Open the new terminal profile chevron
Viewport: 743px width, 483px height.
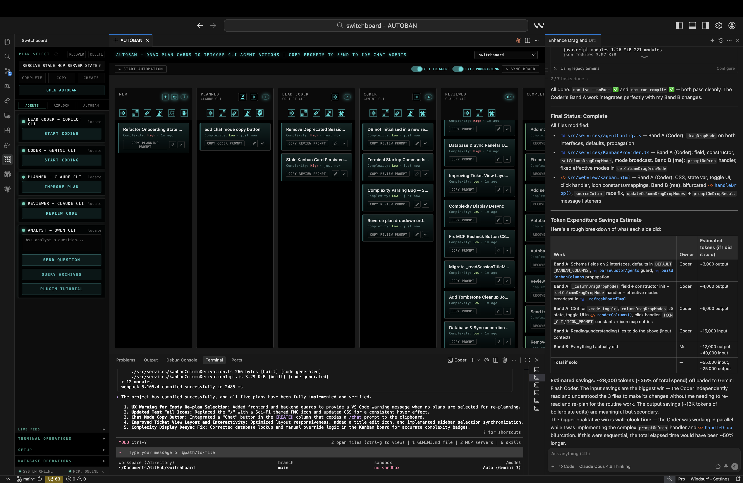tap(478, 360)
